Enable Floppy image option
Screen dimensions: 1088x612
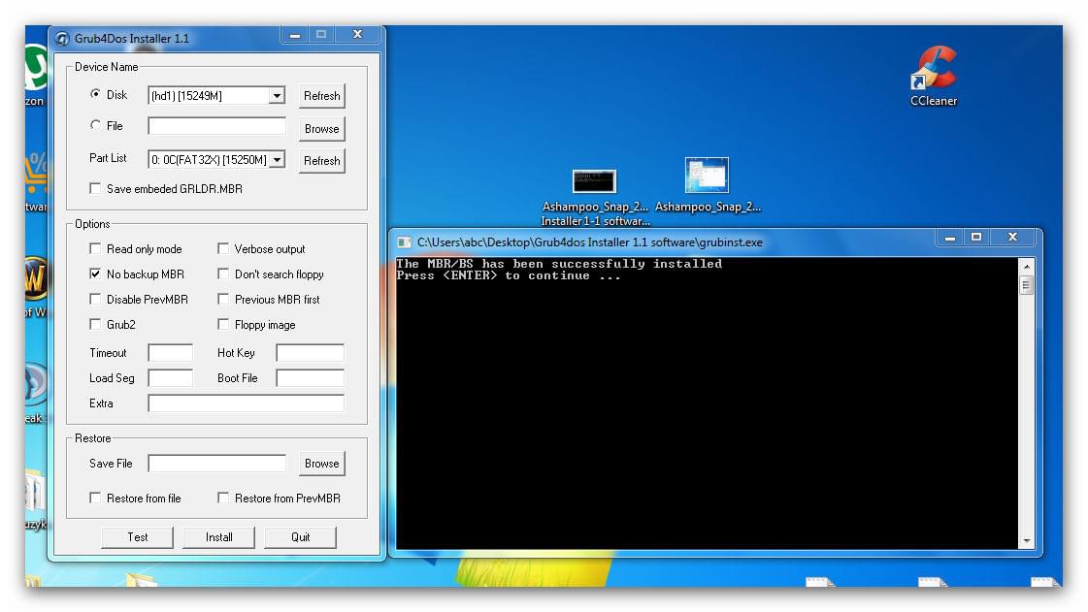pos(222,324)
